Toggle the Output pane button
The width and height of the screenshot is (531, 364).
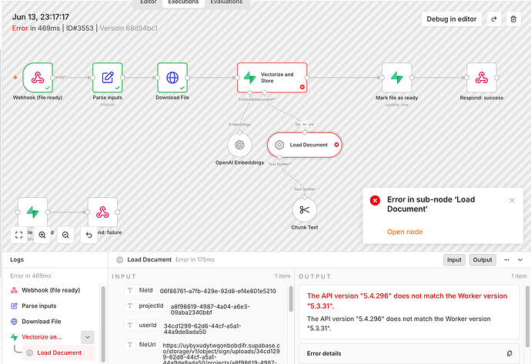click(483, 259)
